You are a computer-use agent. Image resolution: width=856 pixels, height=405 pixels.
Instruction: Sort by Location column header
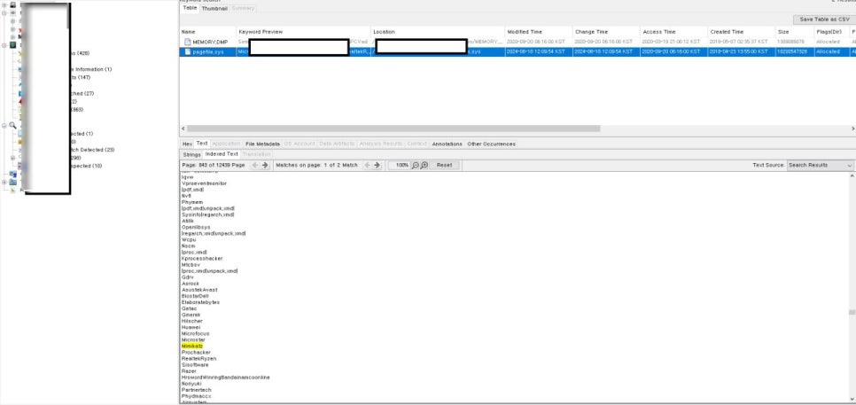438,32
